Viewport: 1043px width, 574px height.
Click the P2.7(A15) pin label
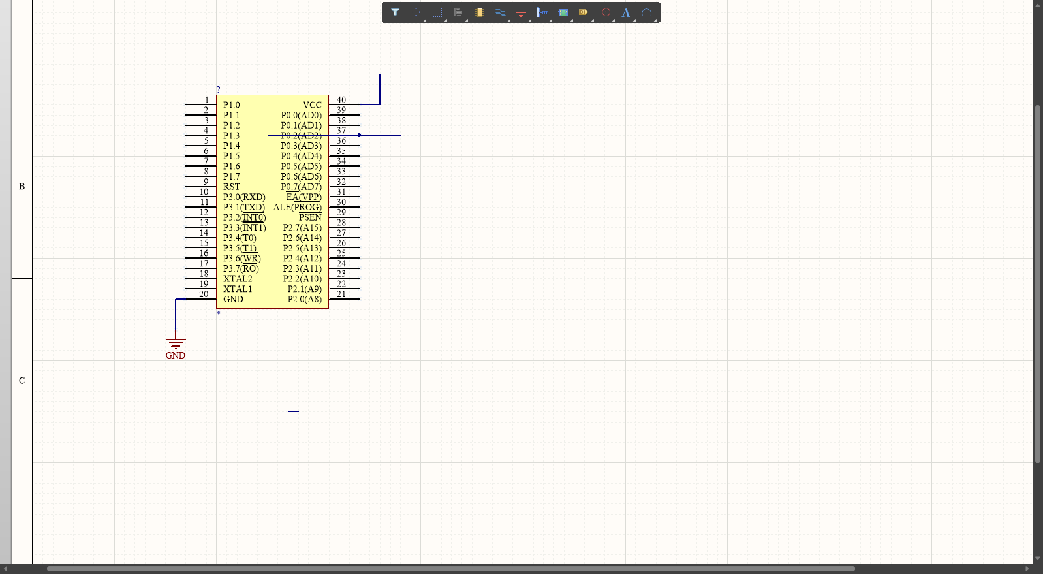302,228
